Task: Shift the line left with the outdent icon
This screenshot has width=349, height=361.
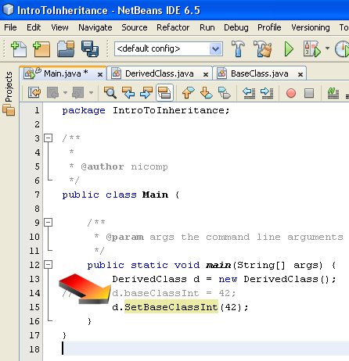Action: pyautogui.click(x=249, y=92)
